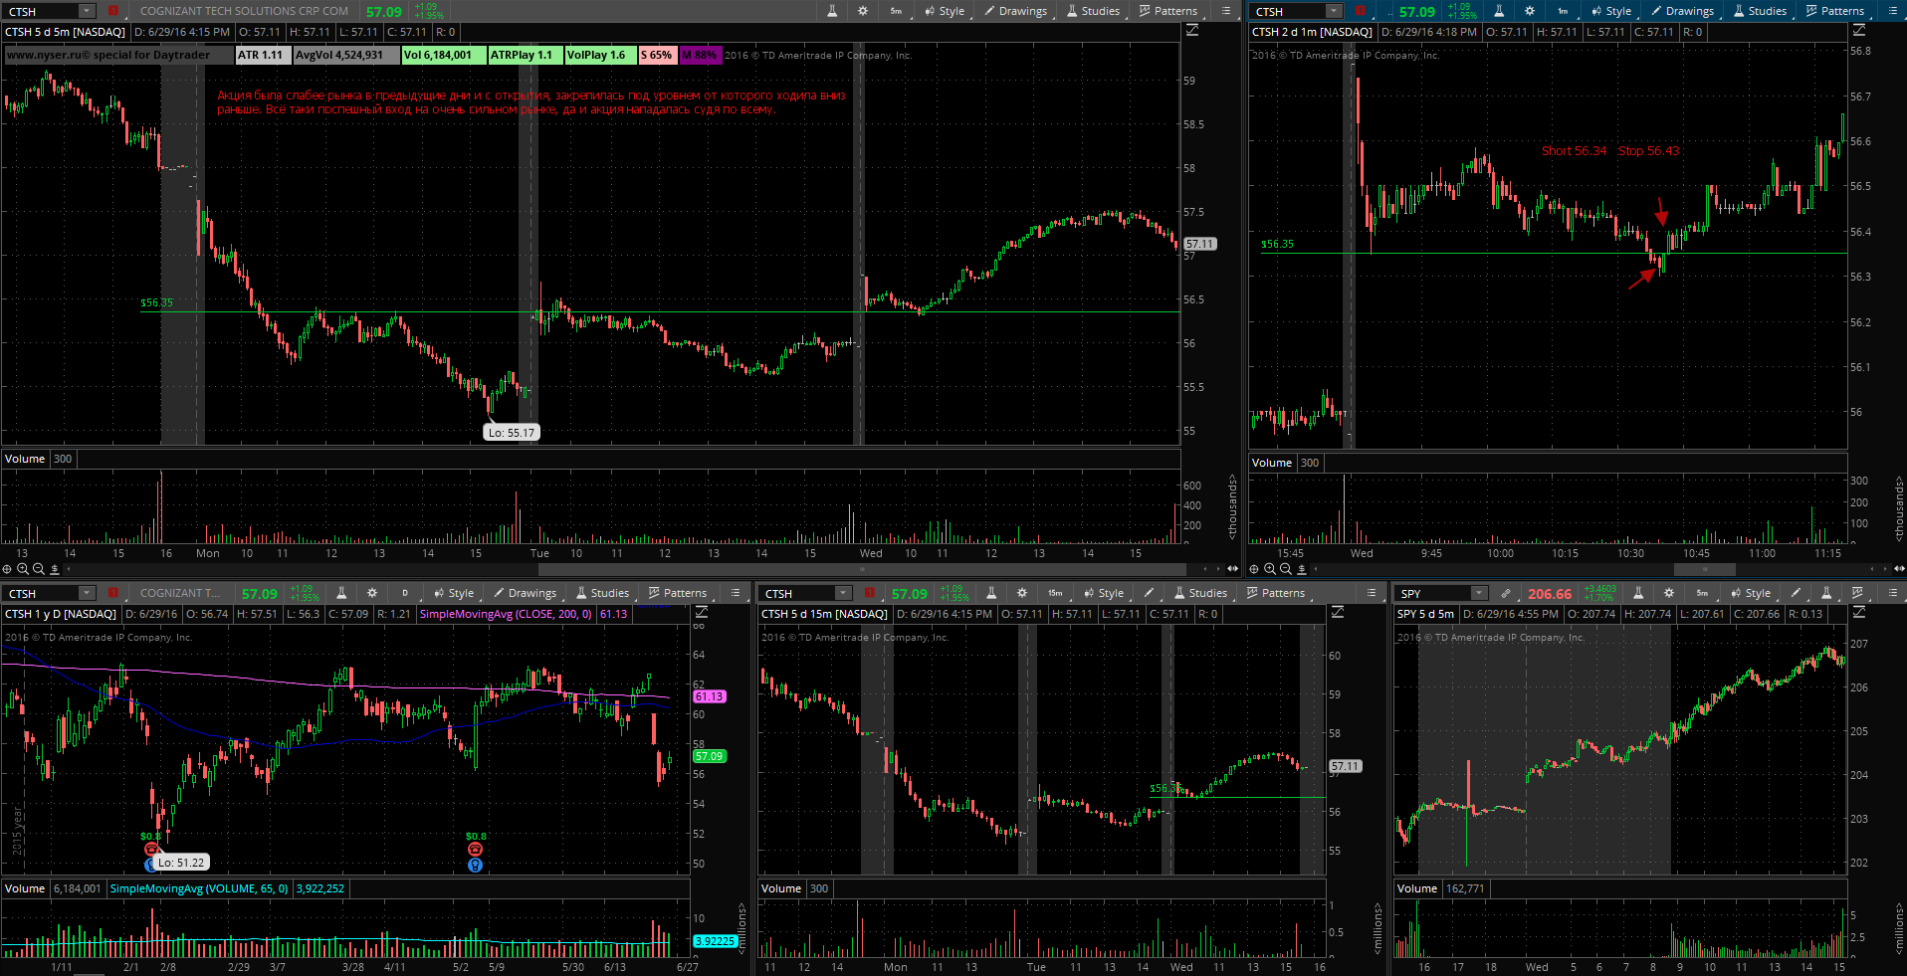Click crosshair pan icon below 5m chart
1907x976 pixels.
[x=7, y=569]
